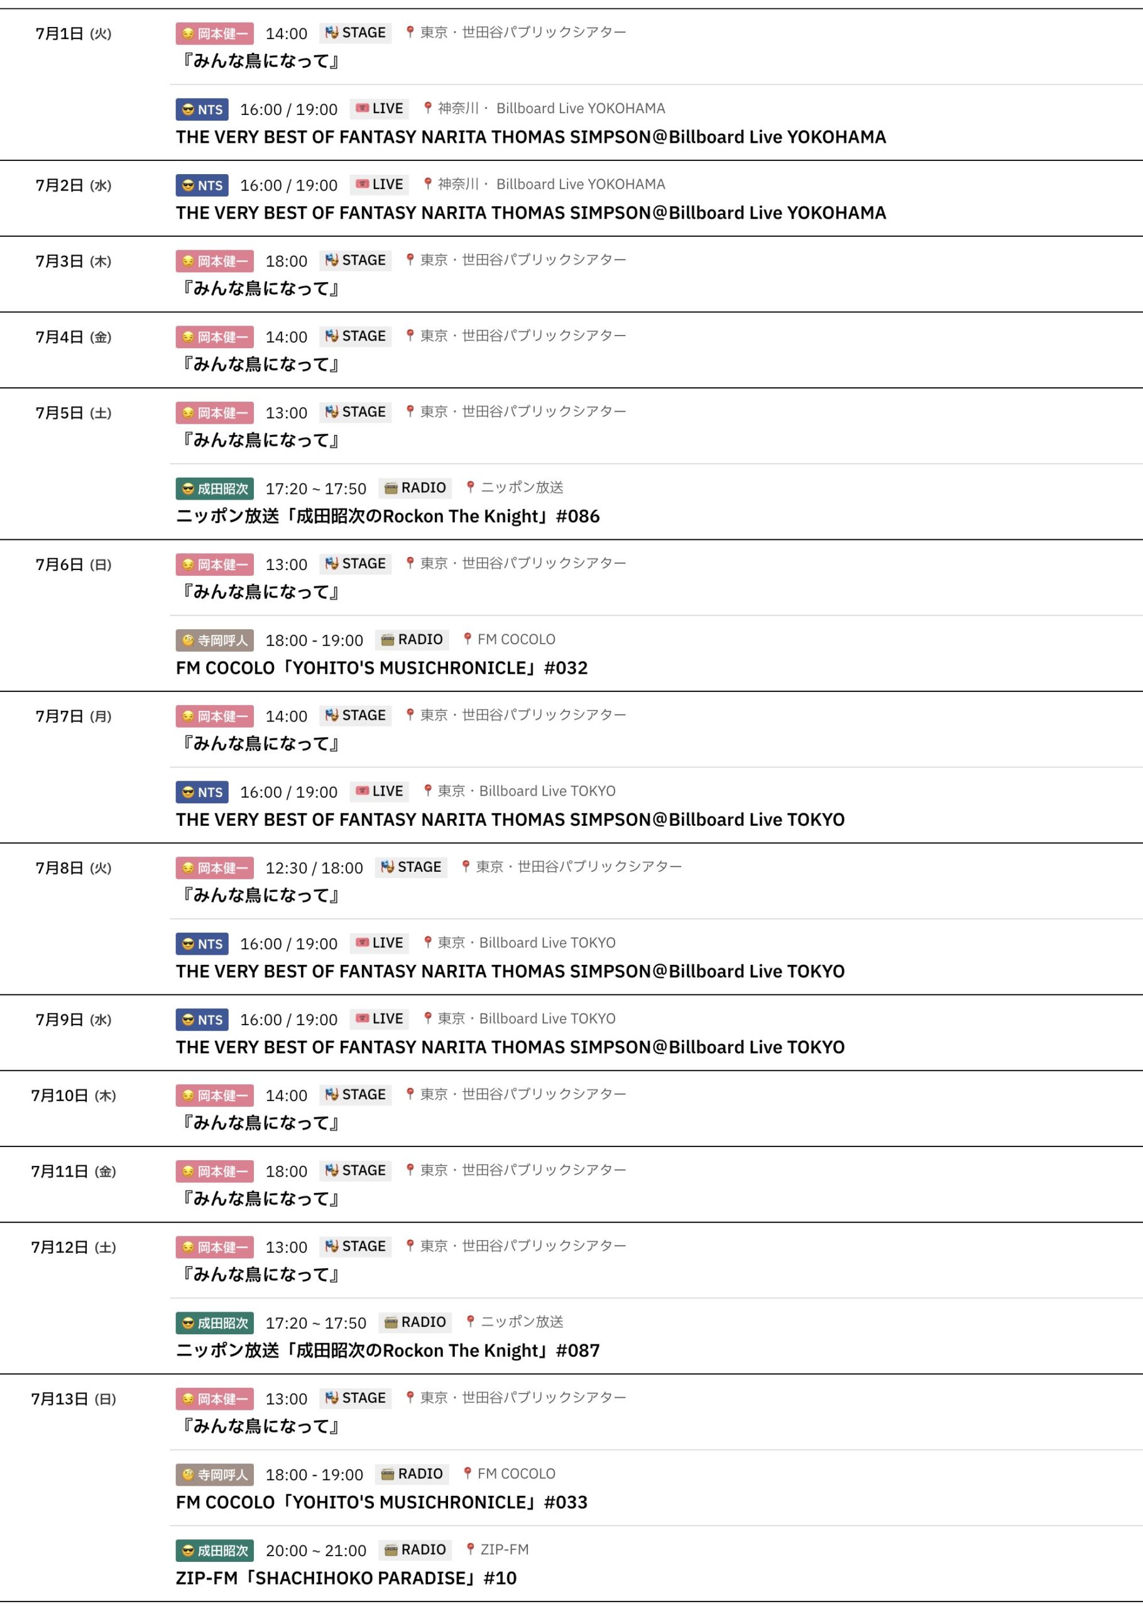Click the location pin for ZIP-FM
This screenshot has width=1143, height=1609.
[x=470, y=1549]
